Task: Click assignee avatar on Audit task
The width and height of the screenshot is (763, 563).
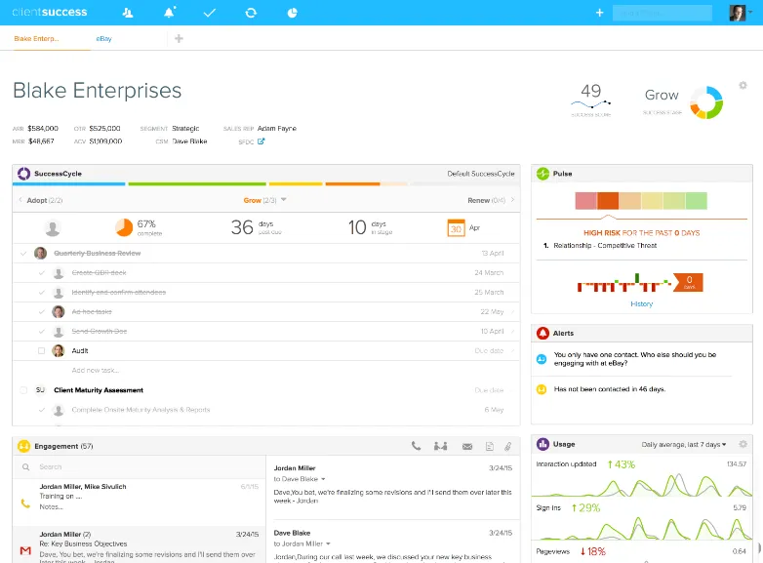Action: (x=59, y=350)
